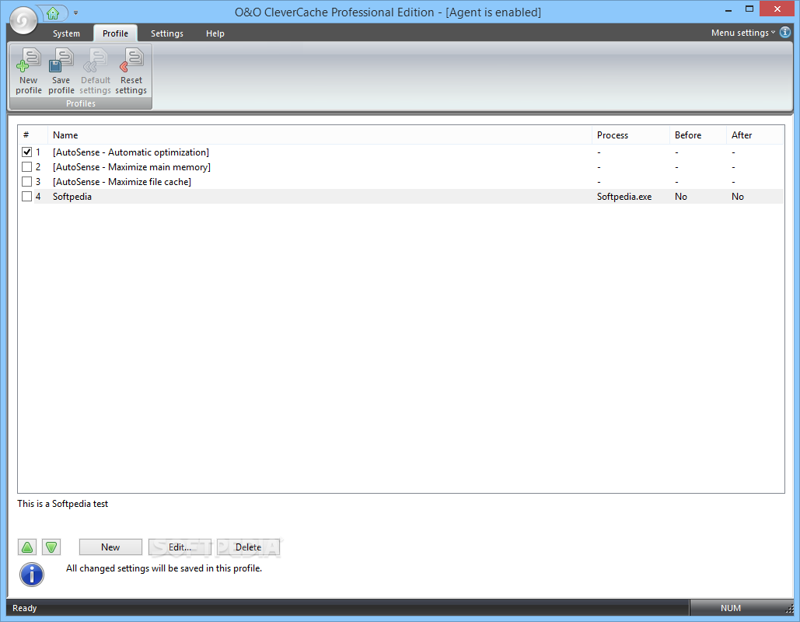Viewport: 800px width, 622px height.
Task: Select the Profile tab
Action: click(115, 33)
